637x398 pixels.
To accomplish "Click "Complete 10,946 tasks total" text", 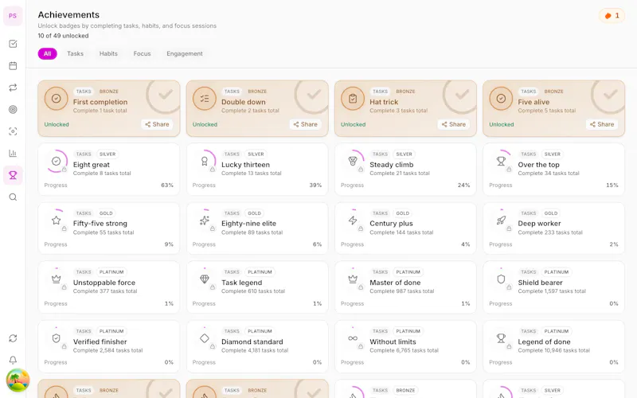I will pos(553,350).
